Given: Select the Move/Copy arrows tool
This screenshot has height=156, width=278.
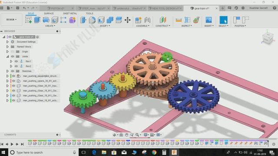Looking at the screenshot, I should (x=127, y=20).
